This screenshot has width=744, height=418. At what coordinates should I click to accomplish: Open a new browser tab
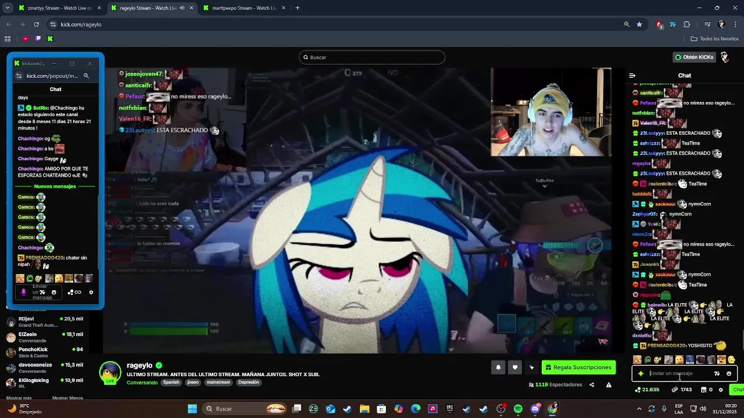pos(297,8)
